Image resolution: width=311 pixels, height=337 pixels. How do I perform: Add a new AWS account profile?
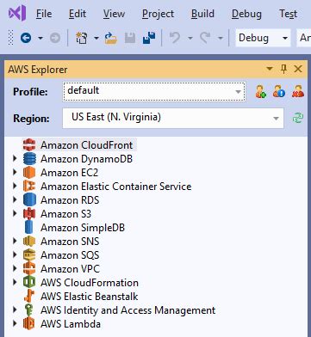point(261,92)
